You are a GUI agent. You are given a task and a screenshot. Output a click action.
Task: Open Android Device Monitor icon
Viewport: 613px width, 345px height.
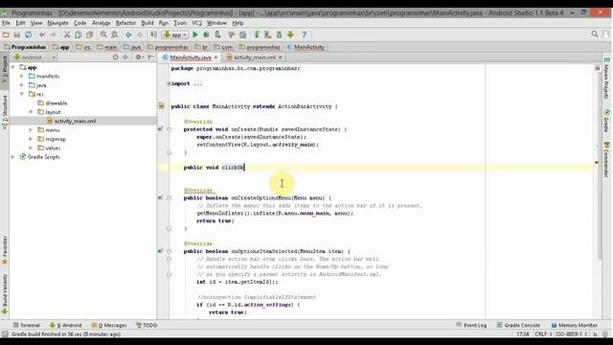pyautogui.click(x=290, y=34)
